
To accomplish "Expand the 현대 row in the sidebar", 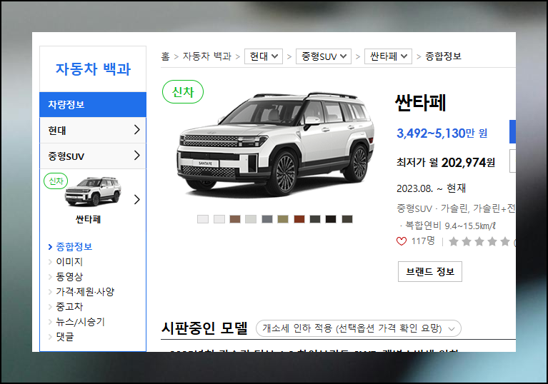I will pos(93,130).
